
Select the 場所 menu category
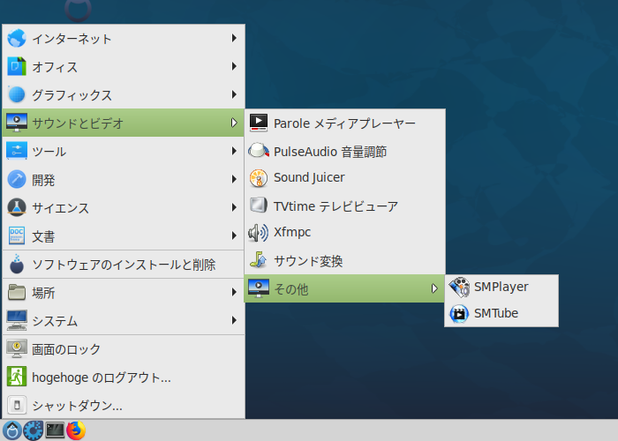124,292
